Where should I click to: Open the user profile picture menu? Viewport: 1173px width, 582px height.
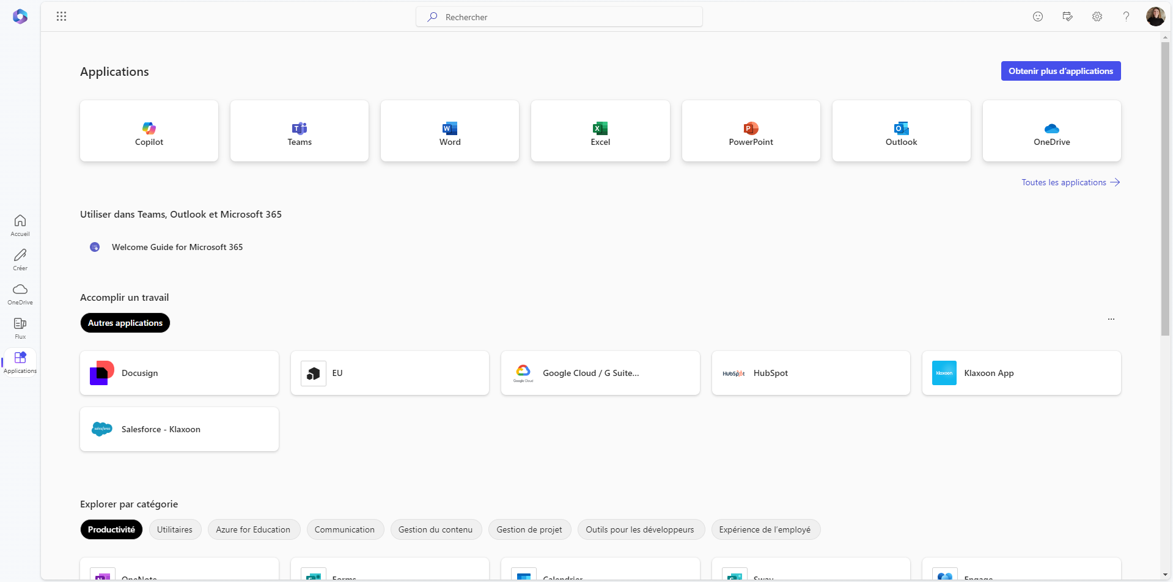coord(1155,17)
